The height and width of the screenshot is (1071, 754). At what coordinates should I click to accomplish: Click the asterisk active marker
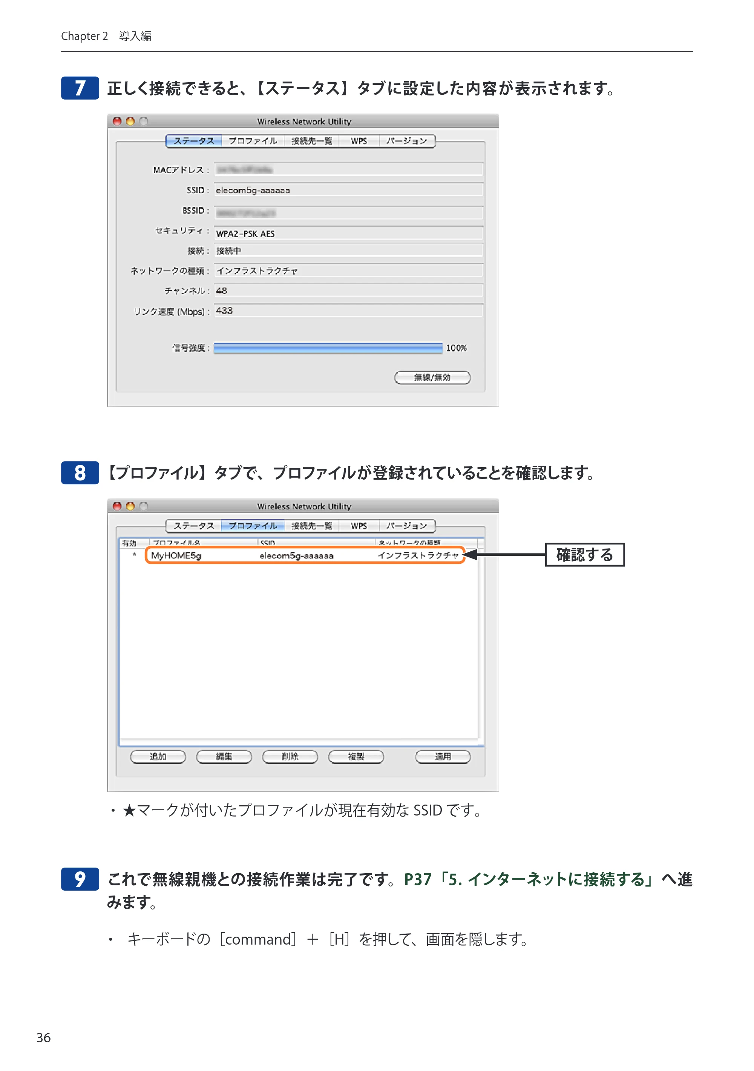[x=134, y=555]
